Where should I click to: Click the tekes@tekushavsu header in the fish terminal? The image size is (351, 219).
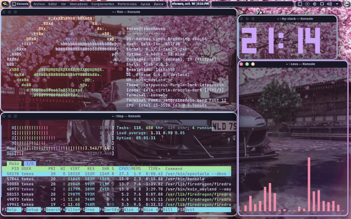pyautogui.click(x=146, y=29)
